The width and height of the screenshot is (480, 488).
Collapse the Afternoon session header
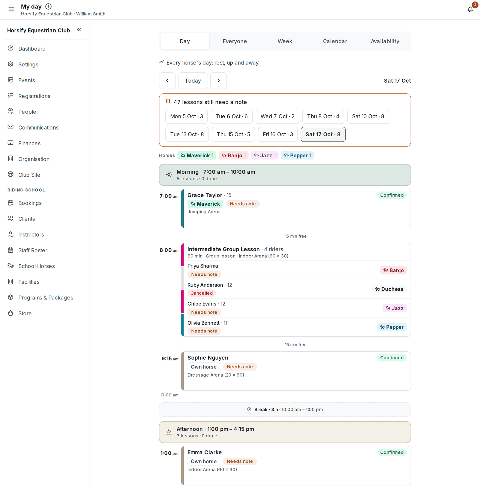click(x=285, y=432)
